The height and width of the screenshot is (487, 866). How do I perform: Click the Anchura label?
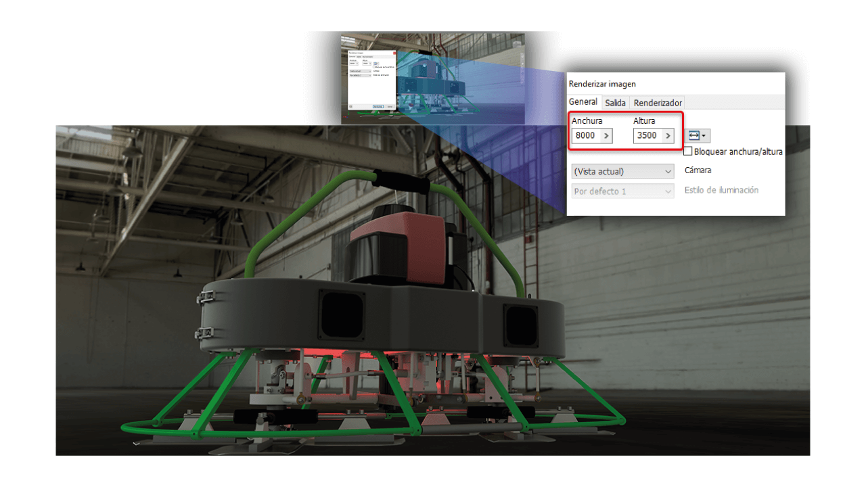click(587, 120)
